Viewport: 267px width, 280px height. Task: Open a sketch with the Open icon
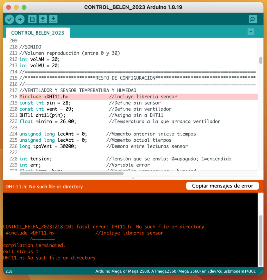coord(43,19)
